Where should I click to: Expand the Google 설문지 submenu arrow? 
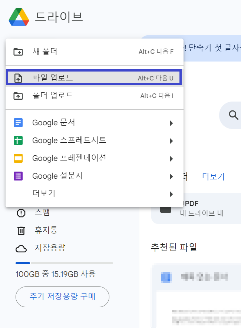point(171,176)
